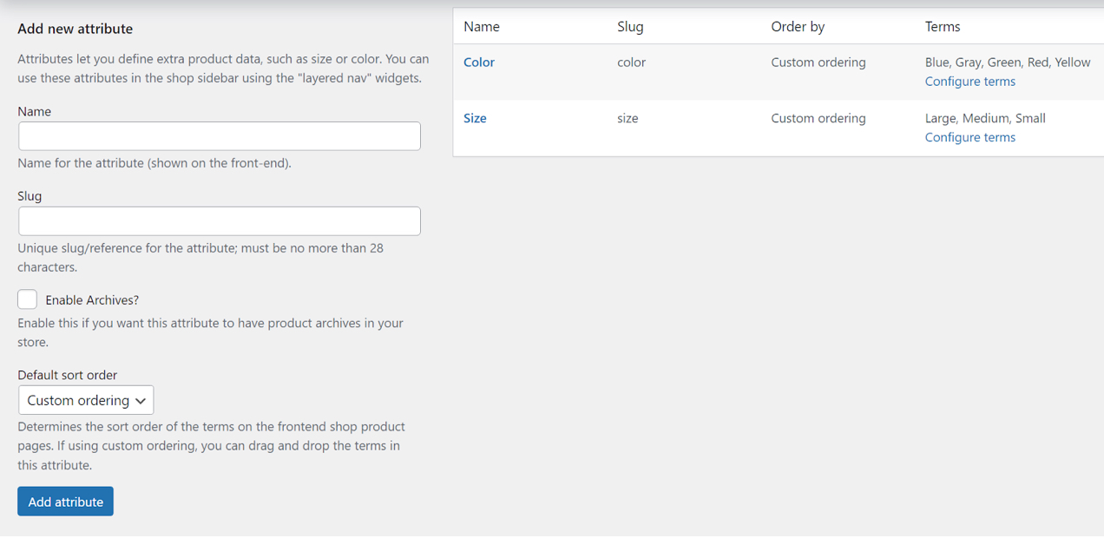Configure terms for the Color attribute
This screenshot has width=1104, height=538.
969,81
